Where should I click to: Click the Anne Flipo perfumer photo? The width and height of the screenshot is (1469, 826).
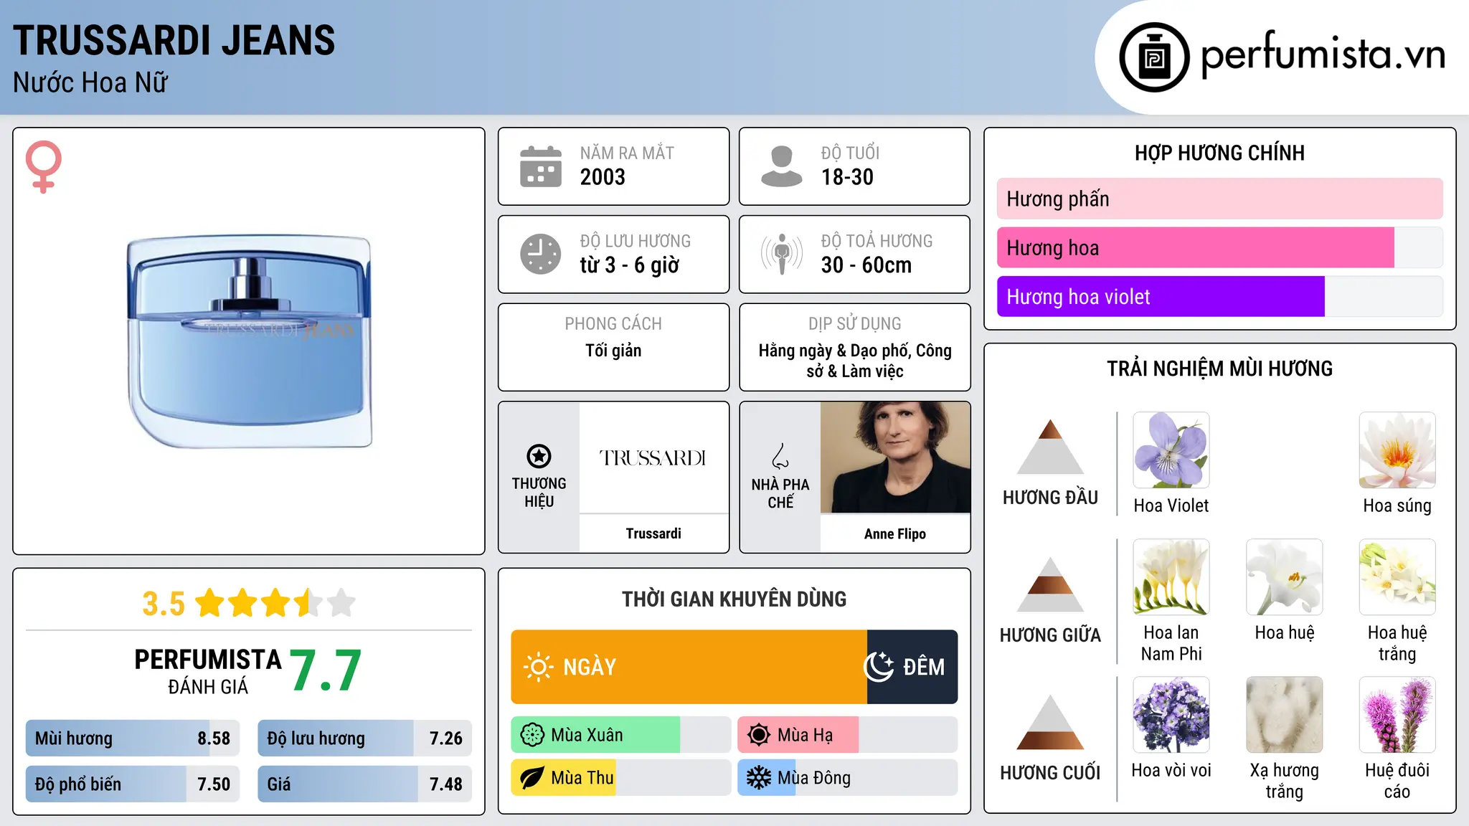tap(895, 457)
